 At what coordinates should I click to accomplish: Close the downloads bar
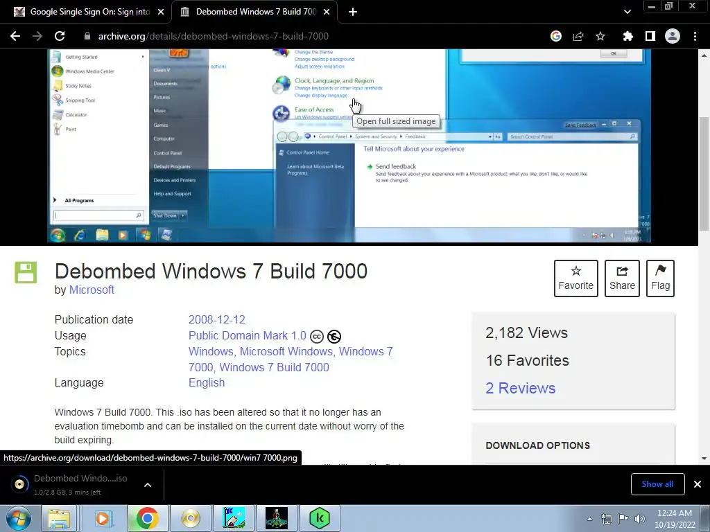pos(698,484)
